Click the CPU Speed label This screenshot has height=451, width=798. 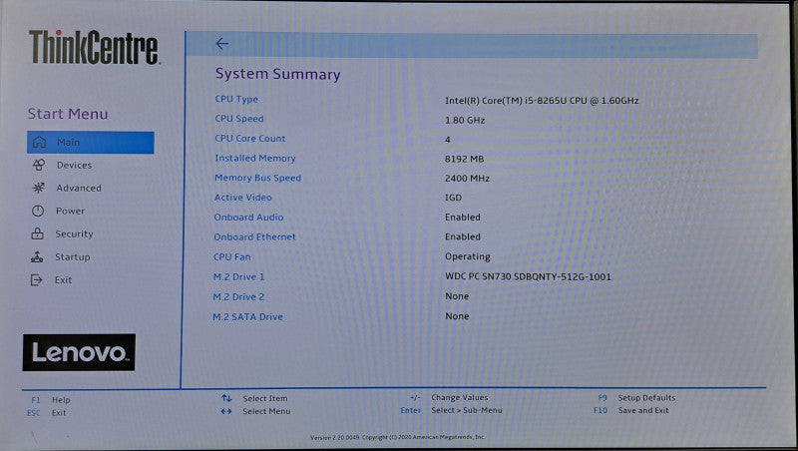pos(239,119)
